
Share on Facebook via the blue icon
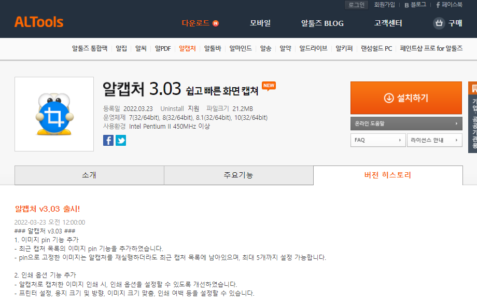pos(108,140)
